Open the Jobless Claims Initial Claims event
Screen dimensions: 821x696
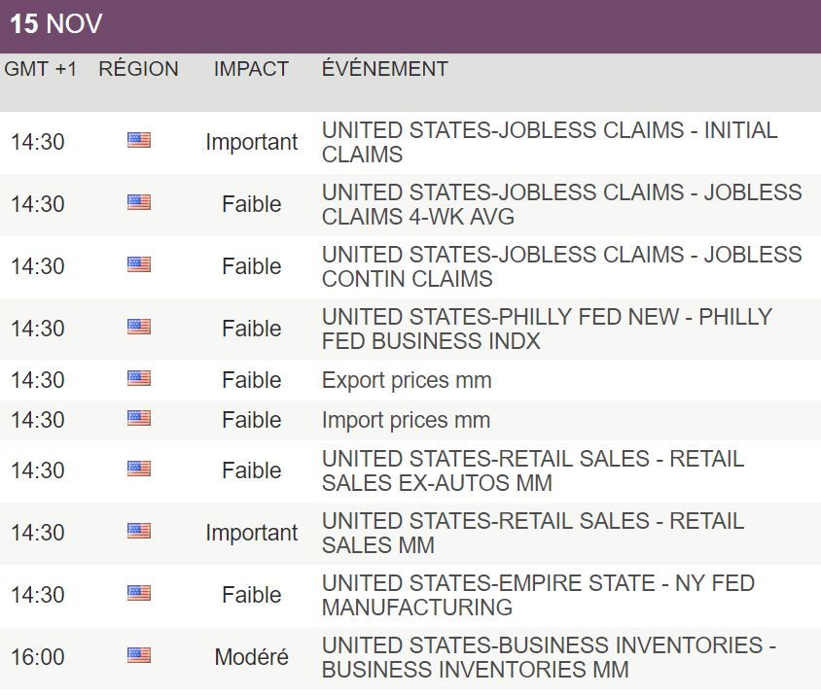(550, 142)
